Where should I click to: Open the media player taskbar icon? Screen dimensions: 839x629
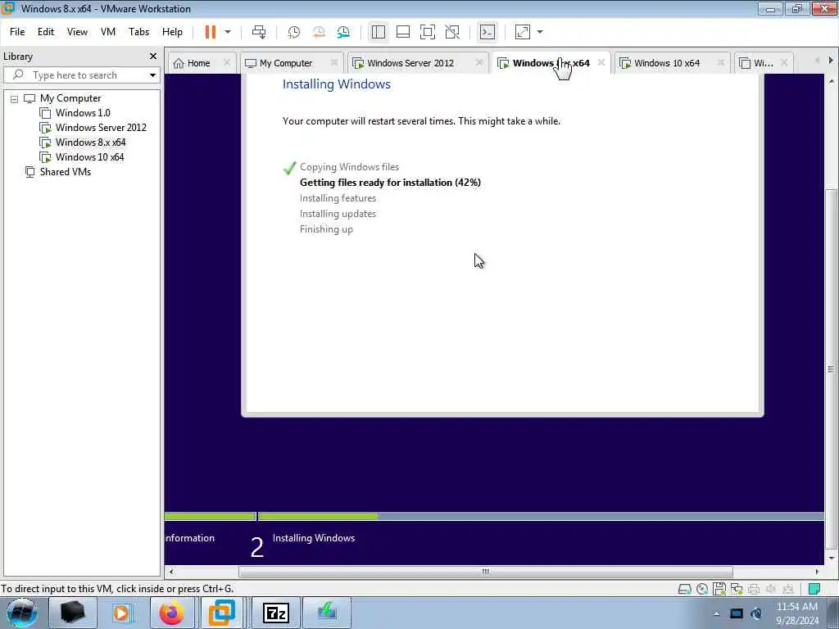tap(122, 613)
